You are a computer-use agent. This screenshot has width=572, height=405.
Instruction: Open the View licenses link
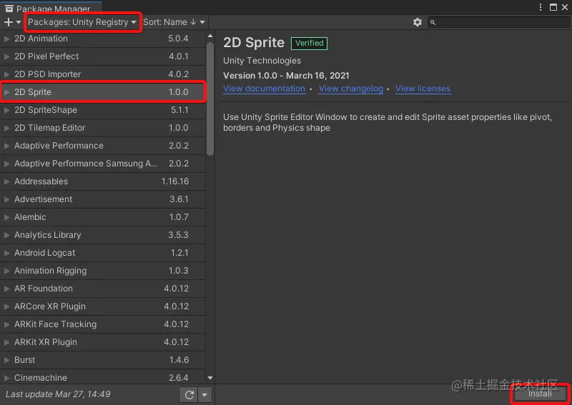point(423,89)
